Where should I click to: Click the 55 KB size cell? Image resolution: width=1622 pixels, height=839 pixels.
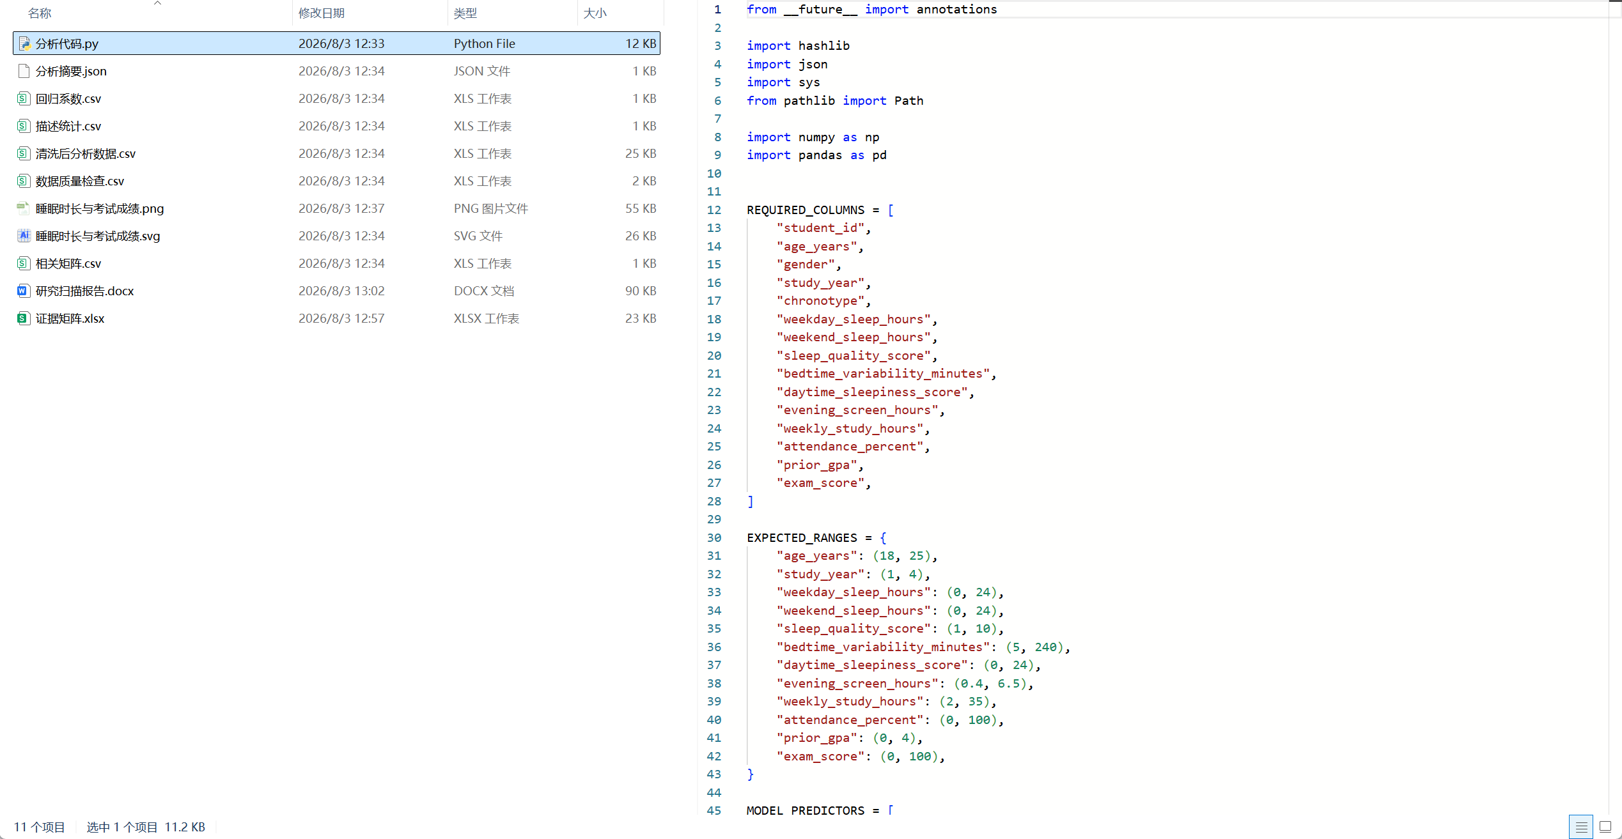click(641, 208)
